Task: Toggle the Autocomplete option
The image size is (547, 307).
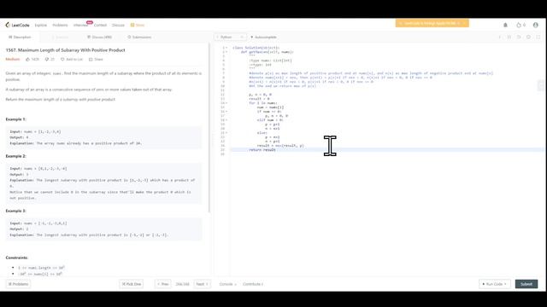Action: pyautogui.click(x=264, y=37)
